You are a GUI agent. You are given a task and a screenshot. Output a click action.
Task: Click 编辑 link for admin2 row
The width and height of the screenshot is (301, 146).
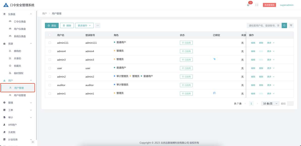pos(253,77)
